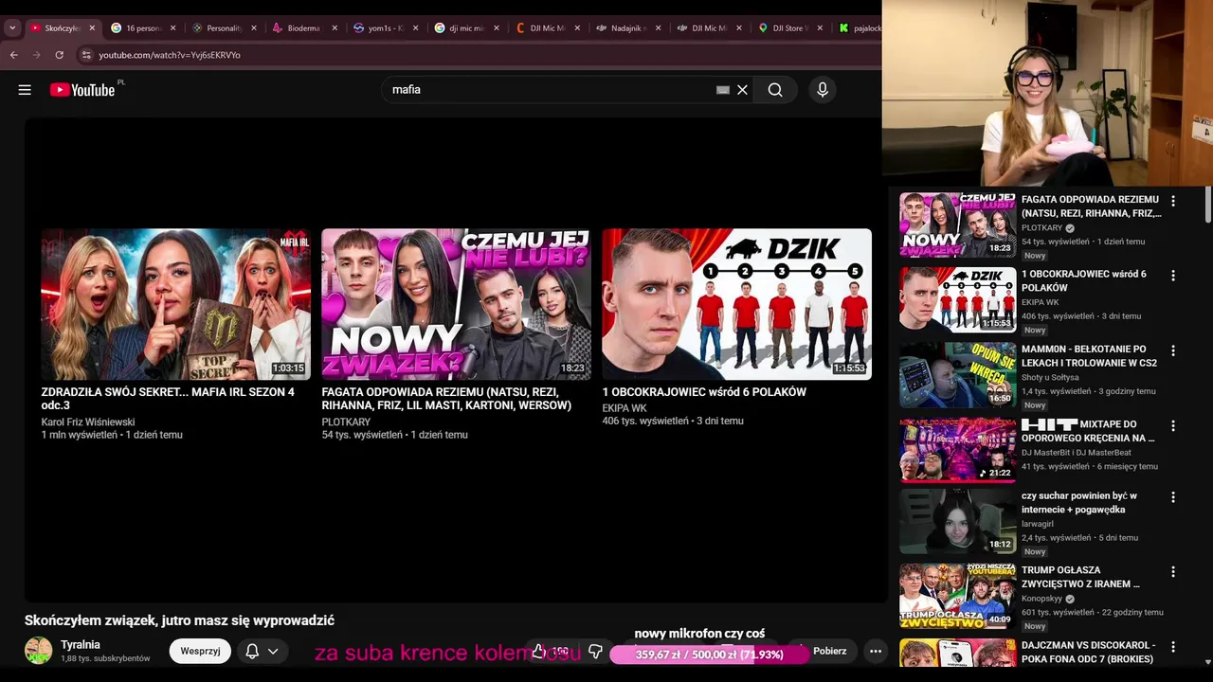Open Konopskyy channel name in sidebar
1213x682 pixels.
(1042, 599)
